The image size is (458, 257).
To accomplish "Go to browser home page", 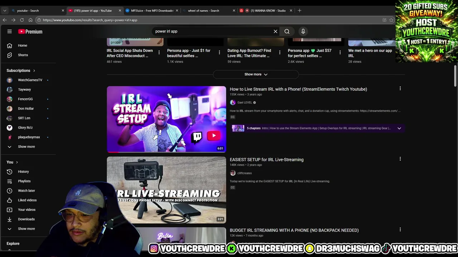I will tap(30, 20).
